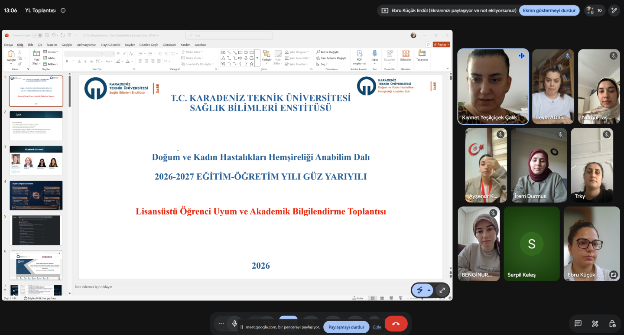Open the Dosya menu in PowerPoint
The height and width of the screenshot is (335, 624).
9,45
